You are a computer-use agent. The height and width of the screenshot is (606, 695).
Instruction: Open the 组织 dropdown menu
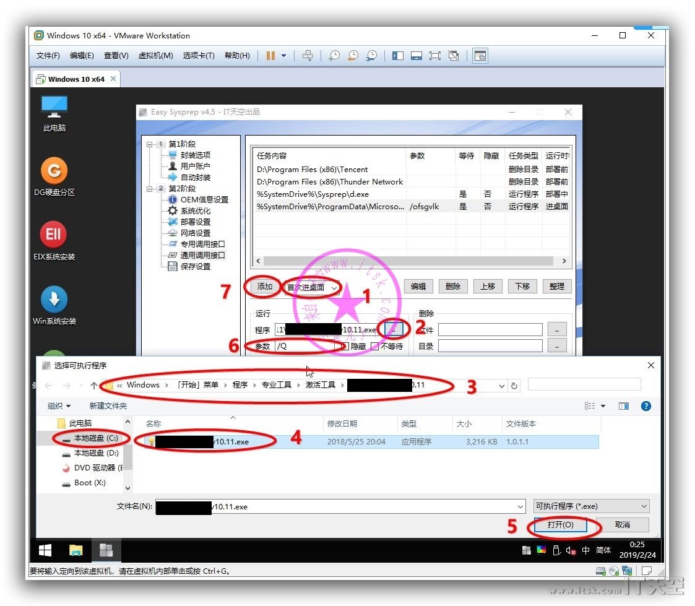pos(59,406)
